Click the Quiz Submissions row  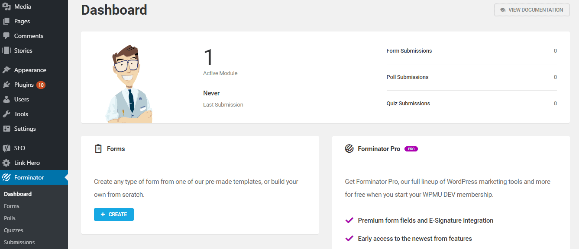(x=472, y=104)
